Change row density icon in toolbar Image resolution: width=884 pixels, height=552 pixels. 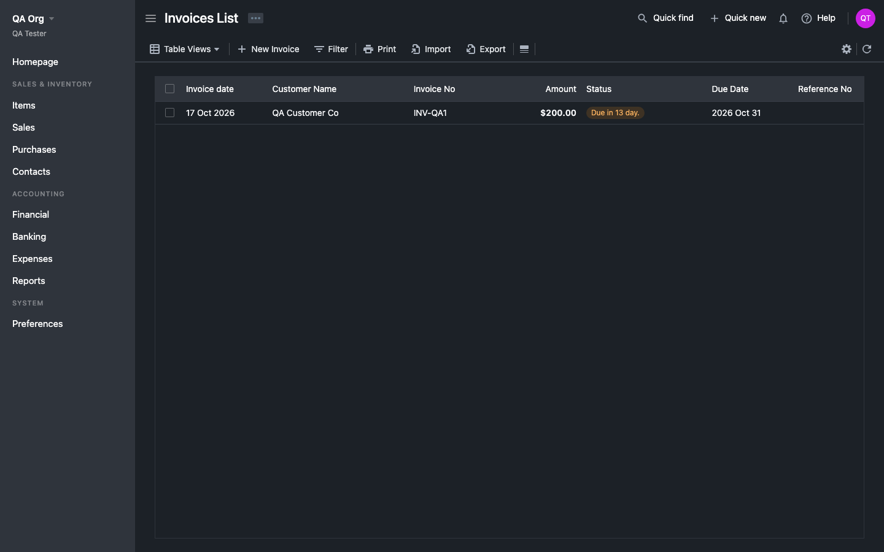point(524,49)
